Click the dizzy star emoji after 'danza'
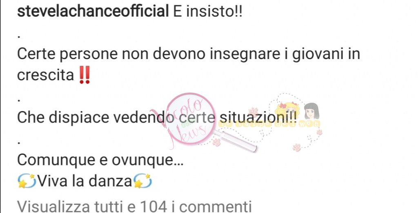 pyautogui.click(x=142, y=181)
